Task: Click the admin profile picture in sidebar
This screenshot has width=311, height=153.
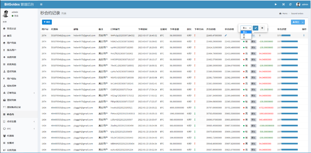Action: 6,14
